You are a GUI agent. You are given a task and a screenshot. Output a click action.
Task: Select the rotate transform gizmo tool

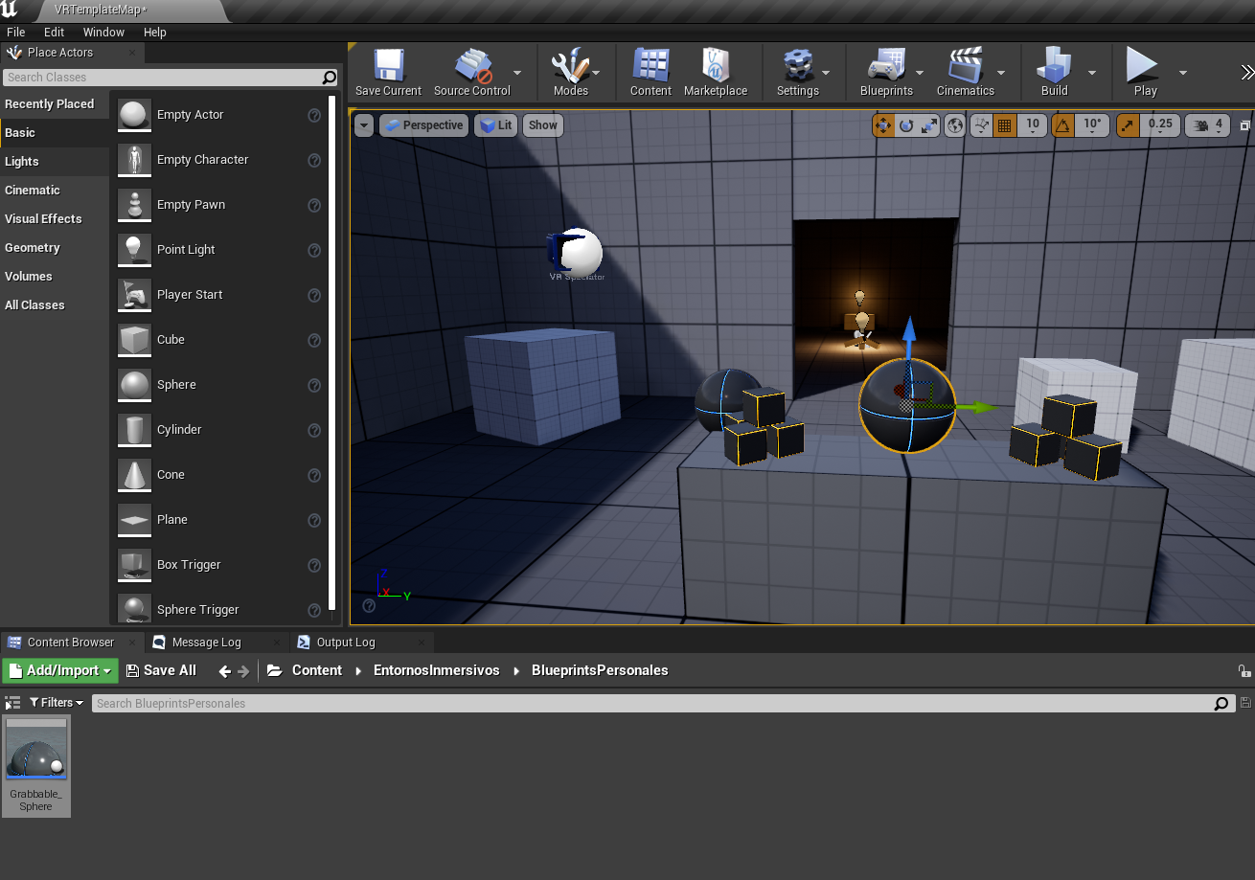tap(906, 125)
